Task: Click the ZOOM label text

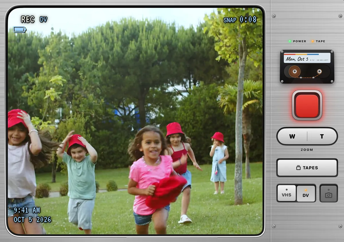Action: [x=307, y=150]
